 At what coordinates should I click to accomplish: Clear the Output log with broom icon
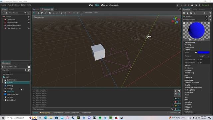tap(176, 91)
